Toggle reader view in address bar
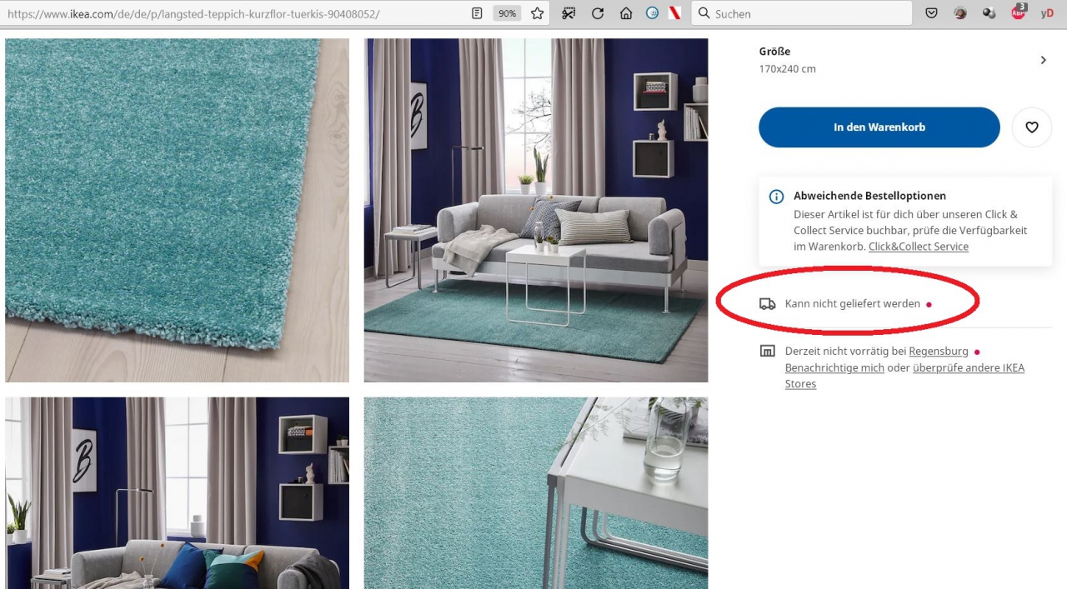This screenshot has width=1067, height=589. point(477,13)
